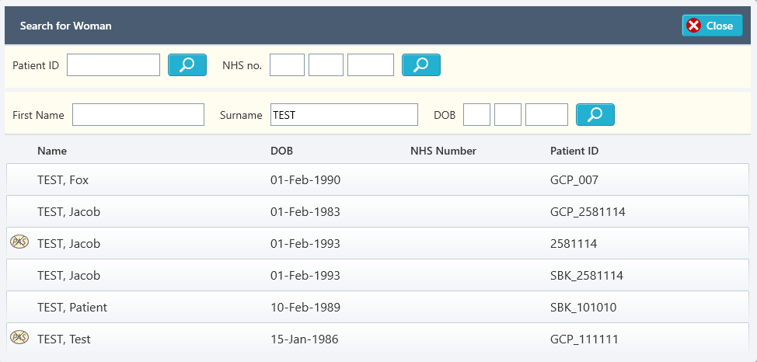Click the crossed-out icon beside TEST, Jacob 2581114
Image resolution: width=757 pixels, height=362 pixels.
[x=19, y=242]
